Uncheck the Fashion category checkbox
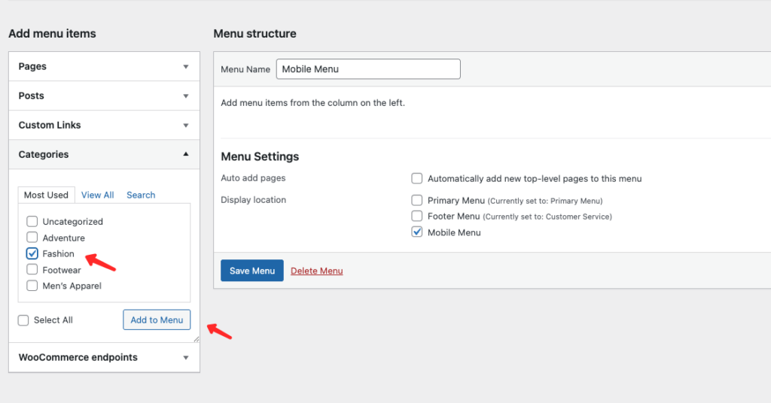Viewport: 771px width, 403px height. pyautogui.click(x=32, y=253)
